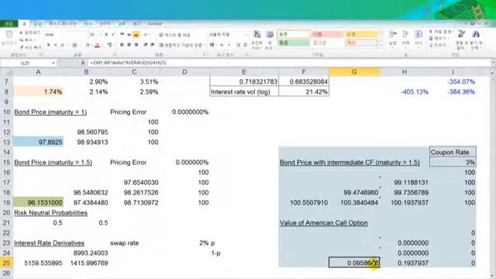Apply the Warning Text cell style
Image resolution: width=496 pixels, height=279 pixels.
click(327, 43)
